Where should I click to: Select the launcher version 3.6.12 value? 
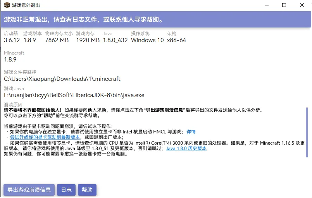[12, 40]
